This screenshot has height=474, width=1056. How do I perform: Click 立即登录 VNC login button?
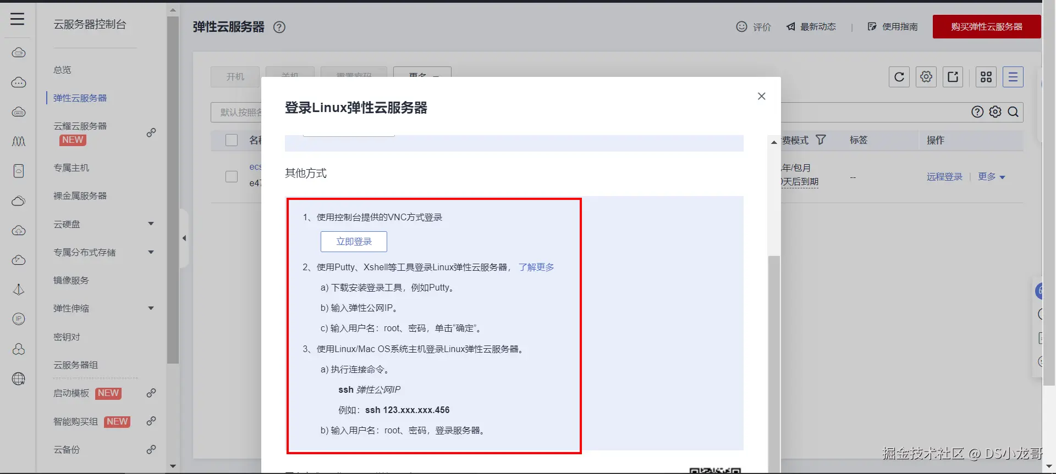tap(354, 242)
